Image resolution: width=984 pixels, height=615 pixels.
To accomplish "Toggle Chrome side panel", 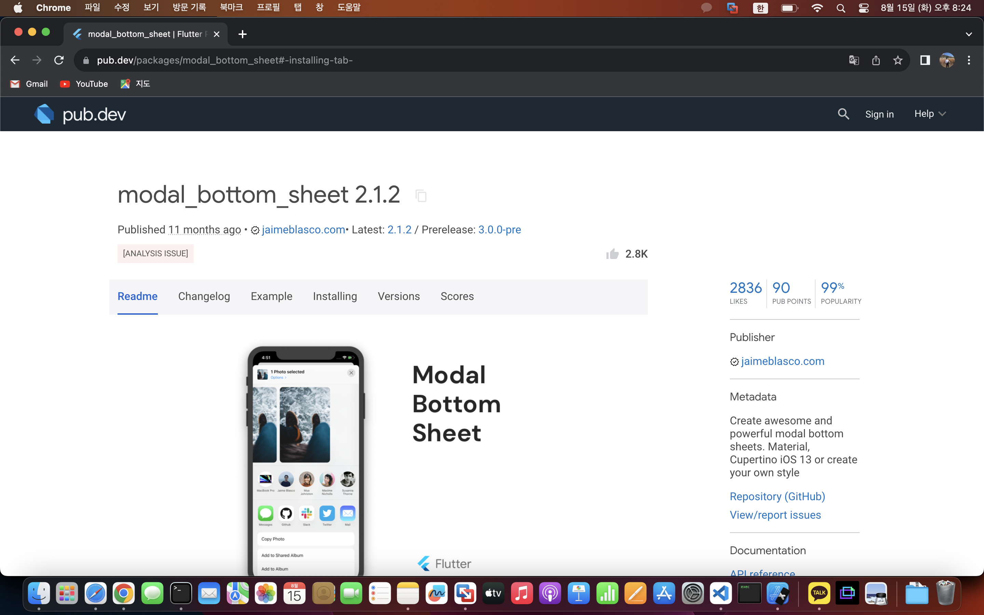I will [x=925, y=60].
